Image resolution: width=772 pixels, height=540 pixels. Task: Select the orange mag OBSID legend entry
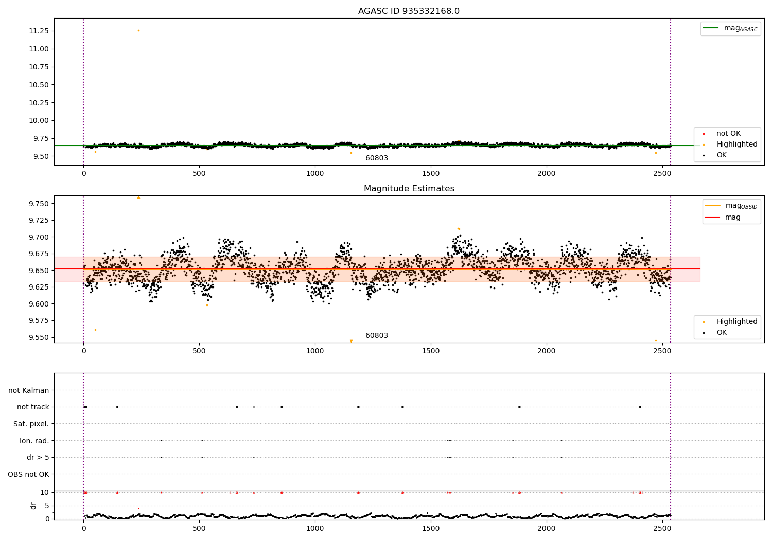(731, 206)
